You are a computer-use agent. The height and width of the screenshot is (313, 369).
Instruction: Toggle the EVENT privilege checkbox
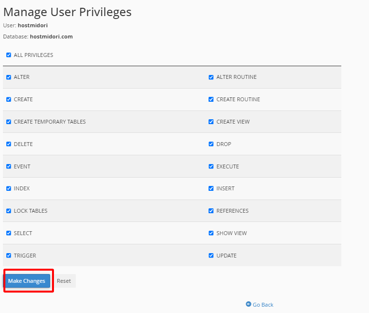[9, 166]
